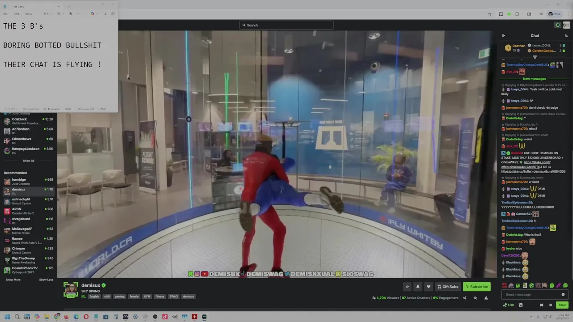Click the green extension icon in browser toolbar
The image size is (573, 322).
point(509,14)
